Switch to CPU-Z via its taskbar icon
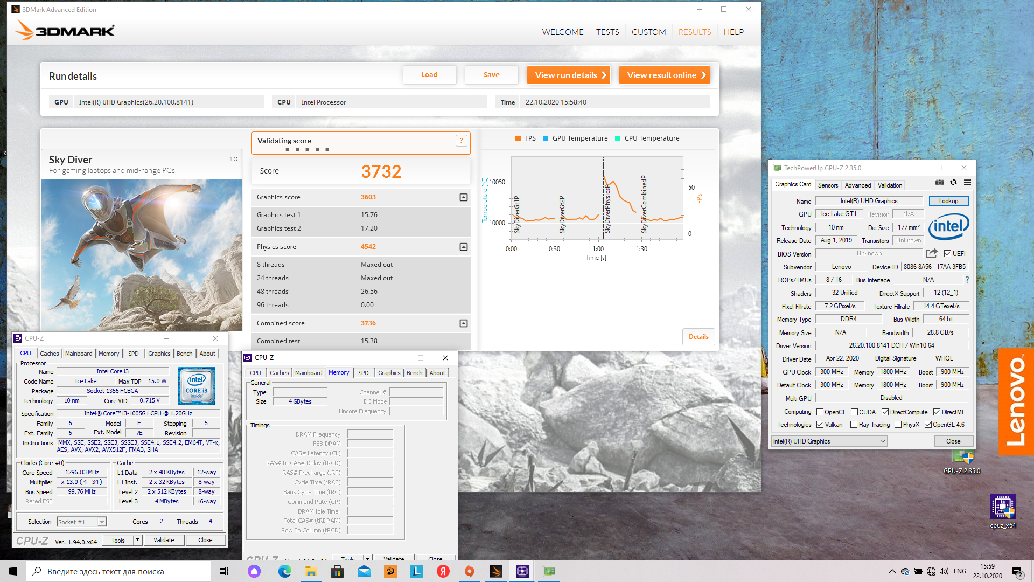Screen dimensions: 1034x582 click(522, 571)
